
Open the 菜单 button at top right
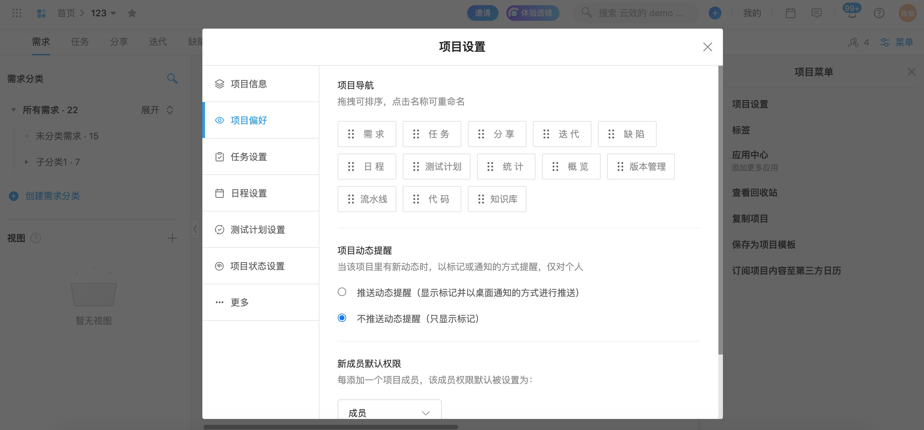click(896, 42)
